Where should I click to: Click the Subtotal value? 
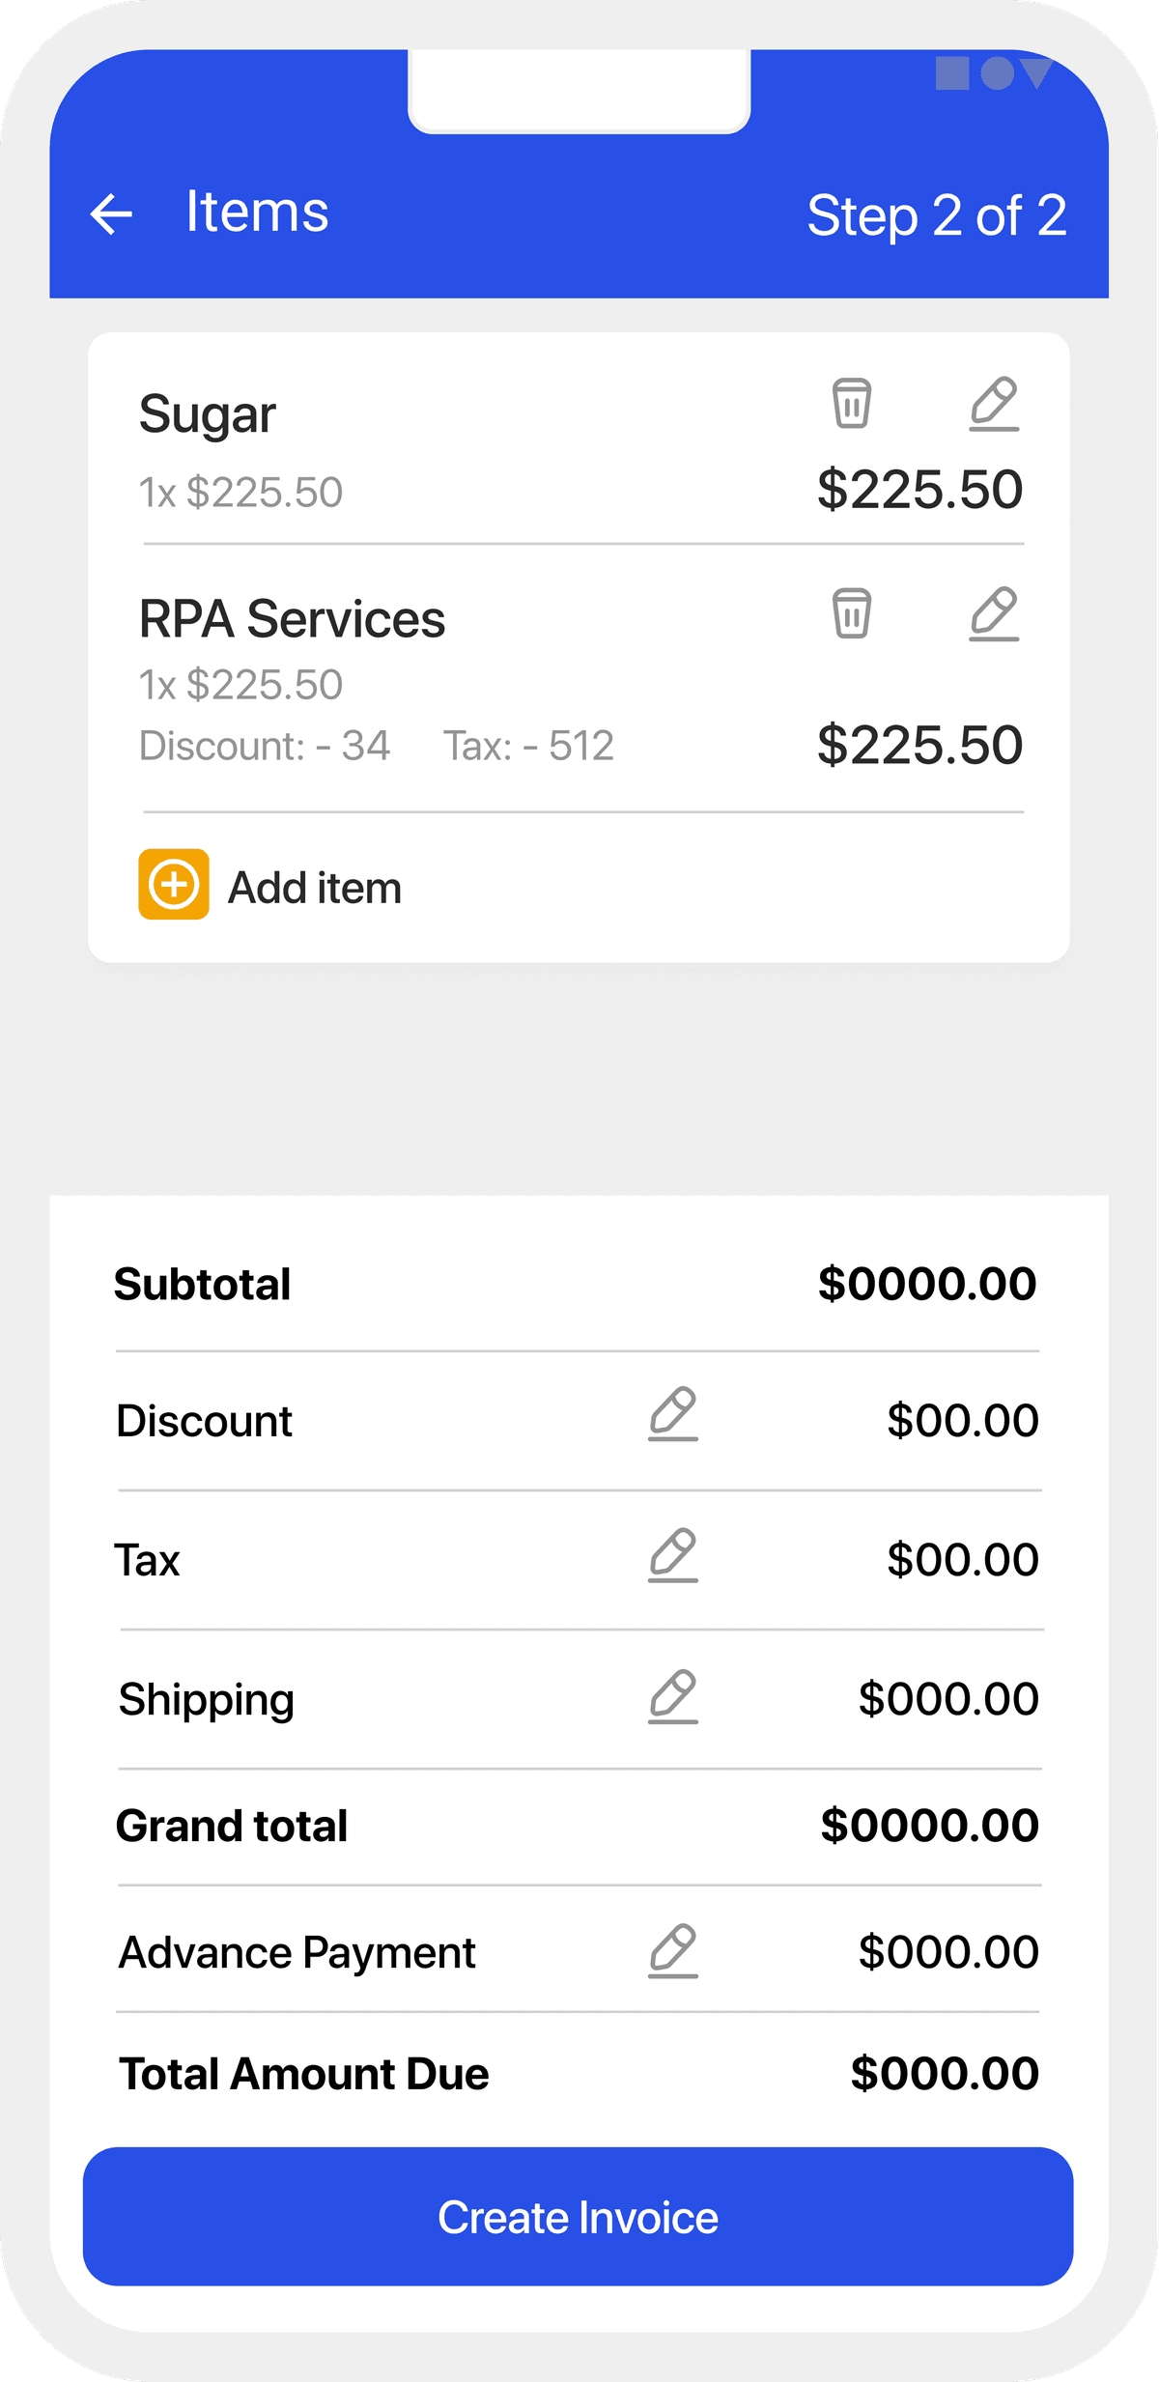click(x=927, y=1284)
